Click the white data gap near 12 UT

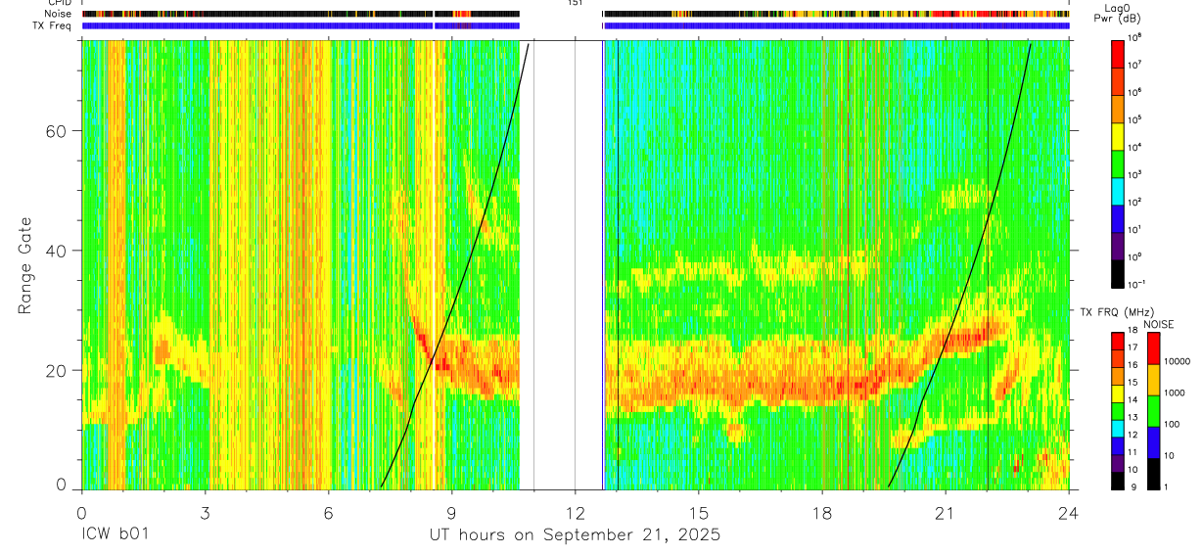[x=561, y=264]
